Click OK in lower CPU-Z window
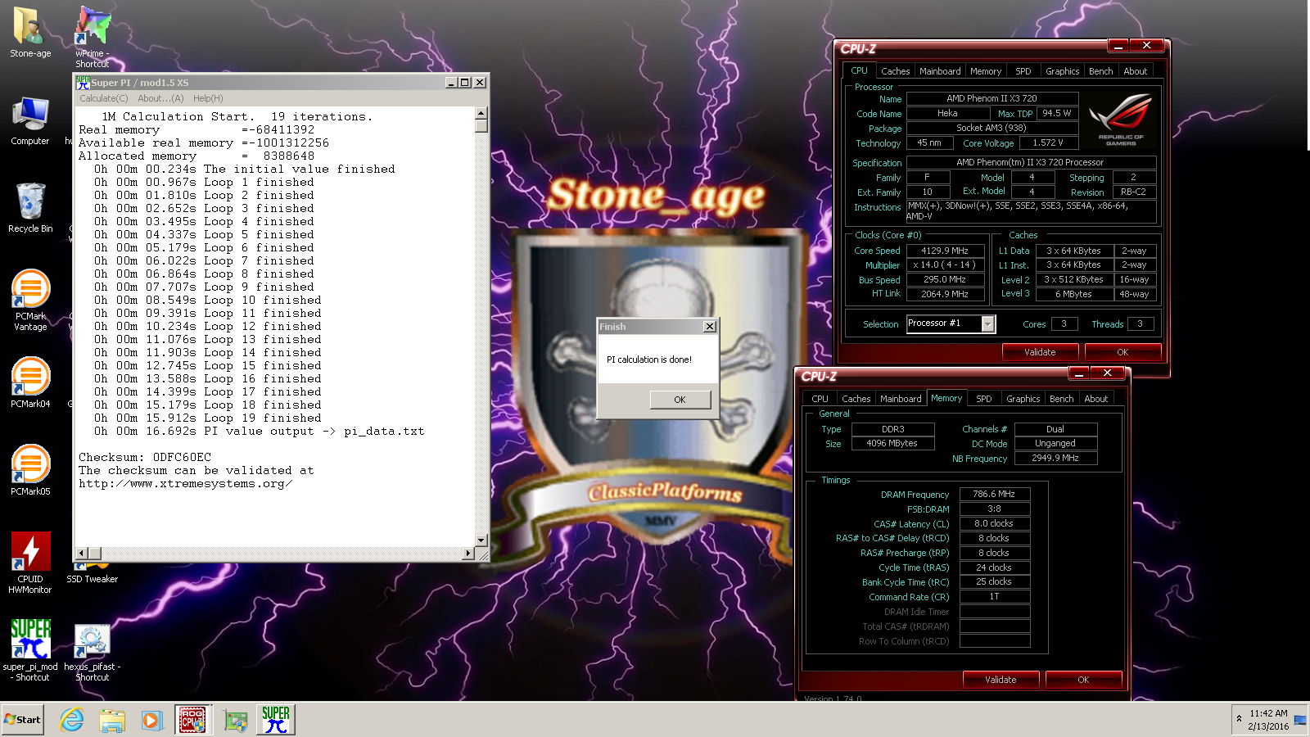The width and height of the screenshot is (1310, 737). point(1083,680)
